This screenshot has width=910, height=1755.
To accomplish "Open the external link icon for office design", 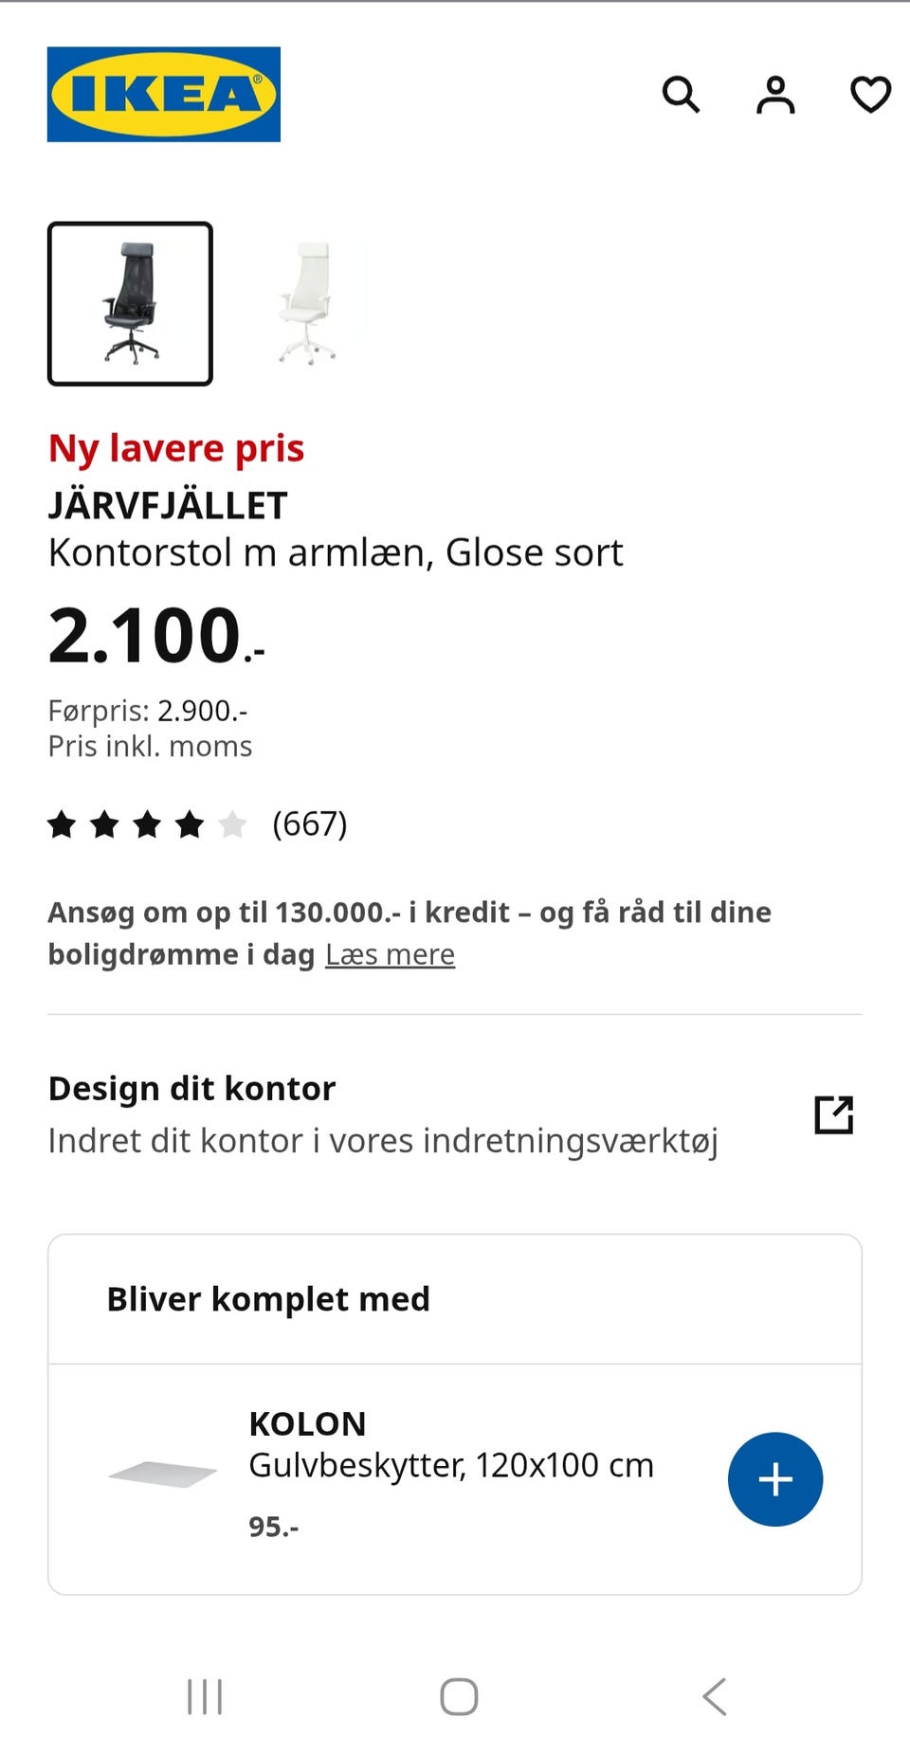I will point(834,1114).
